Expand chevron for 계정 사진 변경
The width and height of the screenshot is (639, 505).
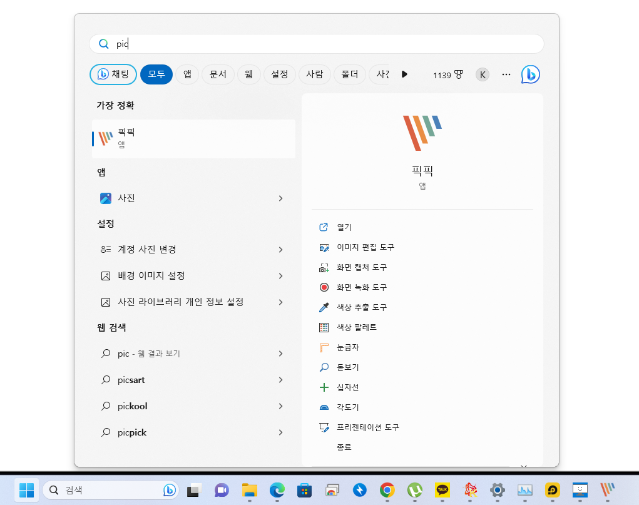(280, 250)
